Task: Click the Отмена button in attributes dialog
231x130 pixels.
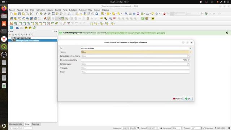Action: (x=177, y=99)
